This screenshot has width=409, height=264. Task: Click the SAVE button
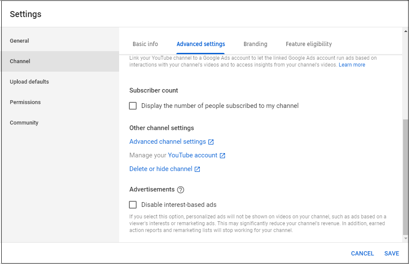pyautogui.click(x=391, y=253)
